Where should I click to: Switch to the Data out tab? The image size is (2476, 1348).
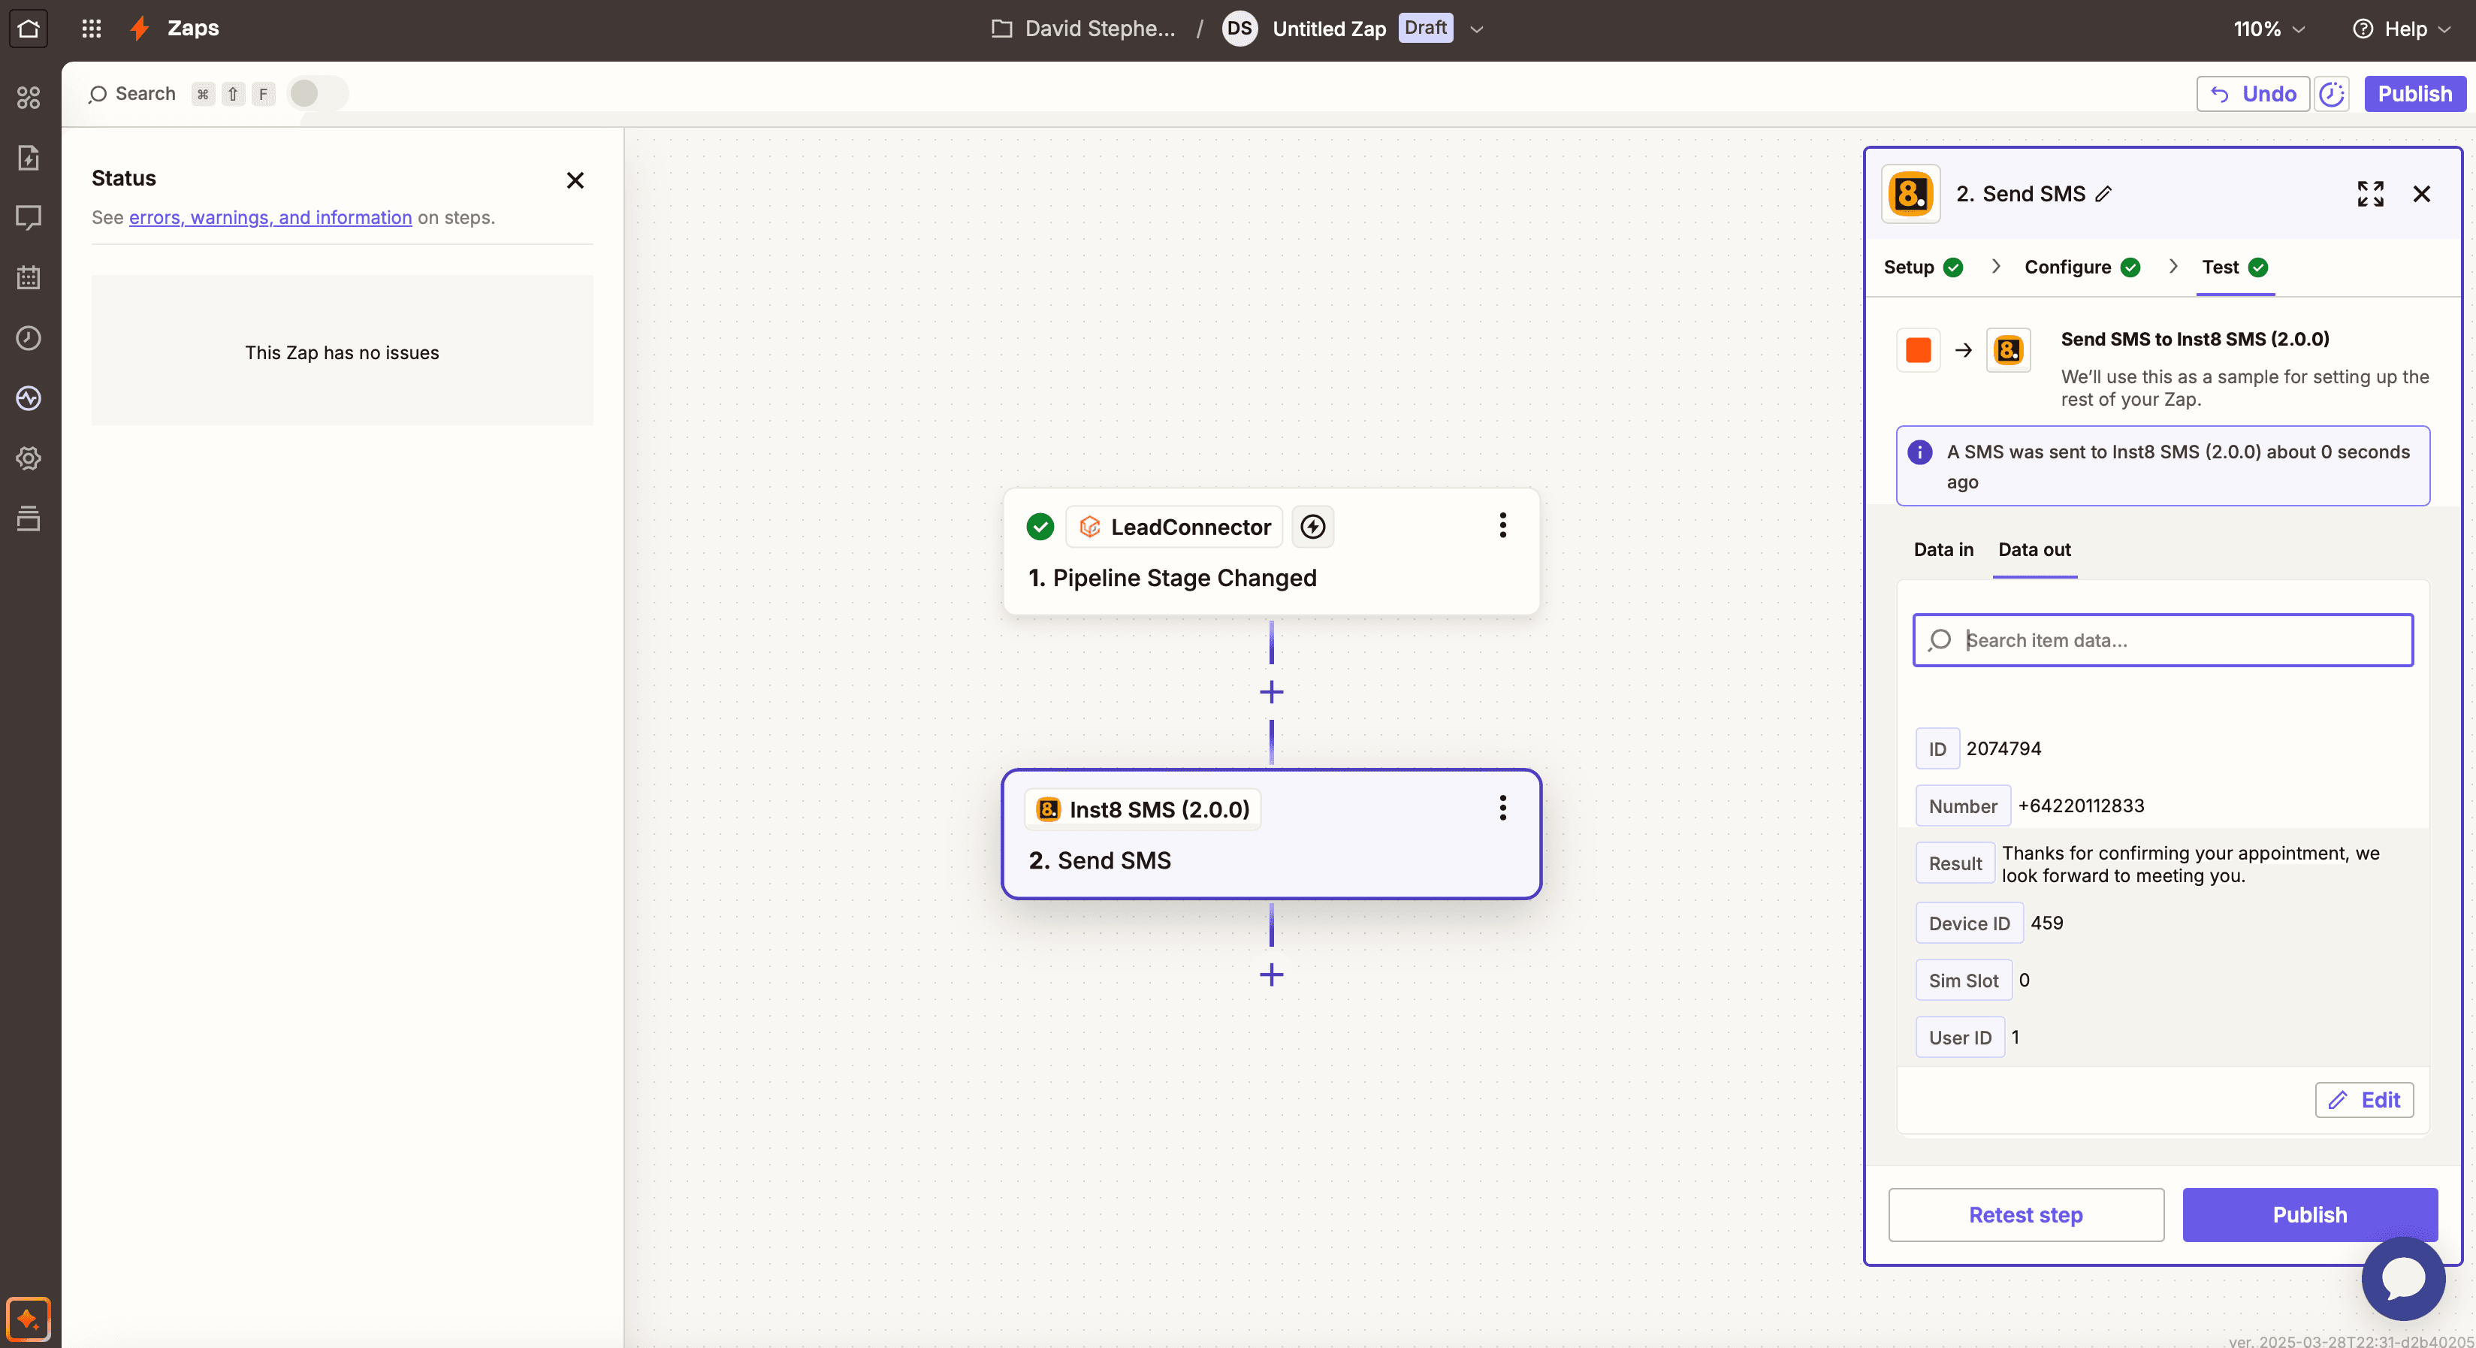coord(2034,549)
